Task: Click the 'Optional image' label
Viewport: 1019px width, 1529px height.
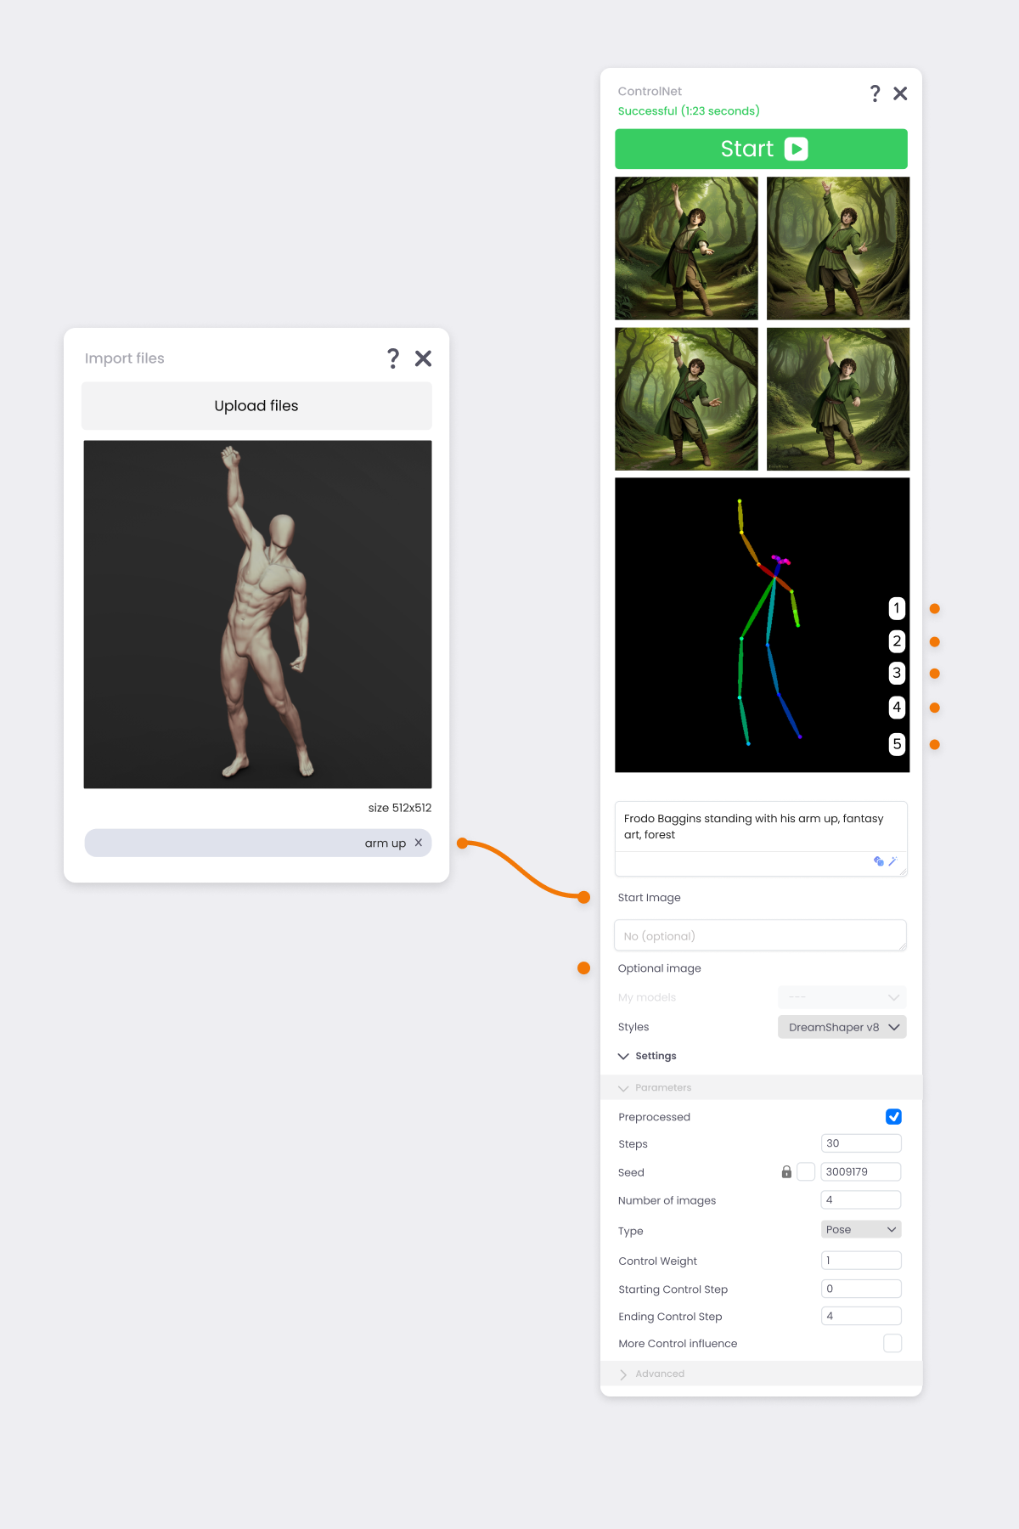Action: 660,968
